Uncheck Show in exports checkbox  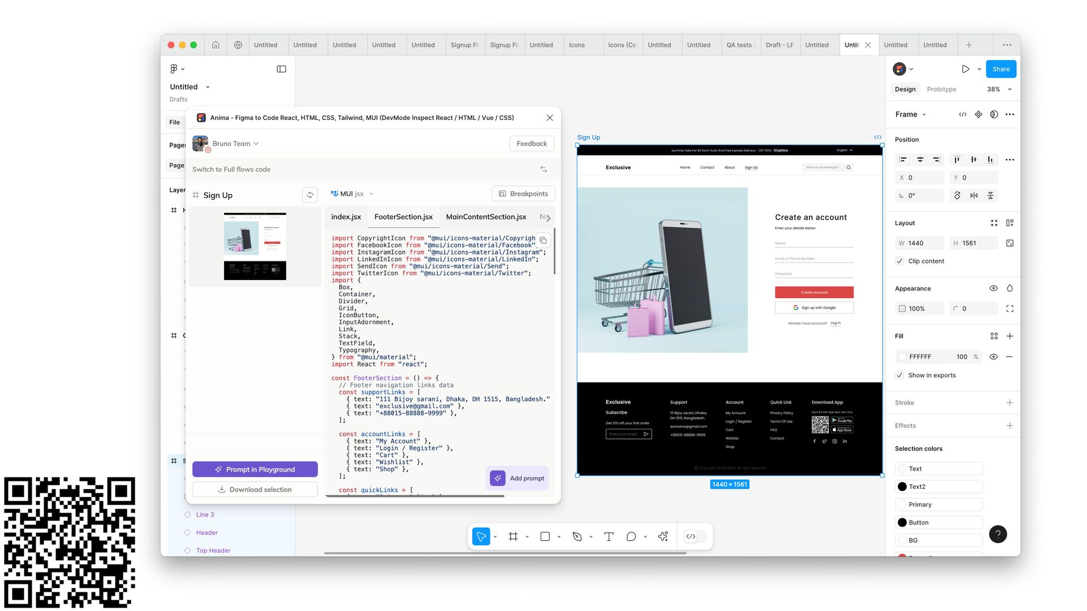point(900,375)
